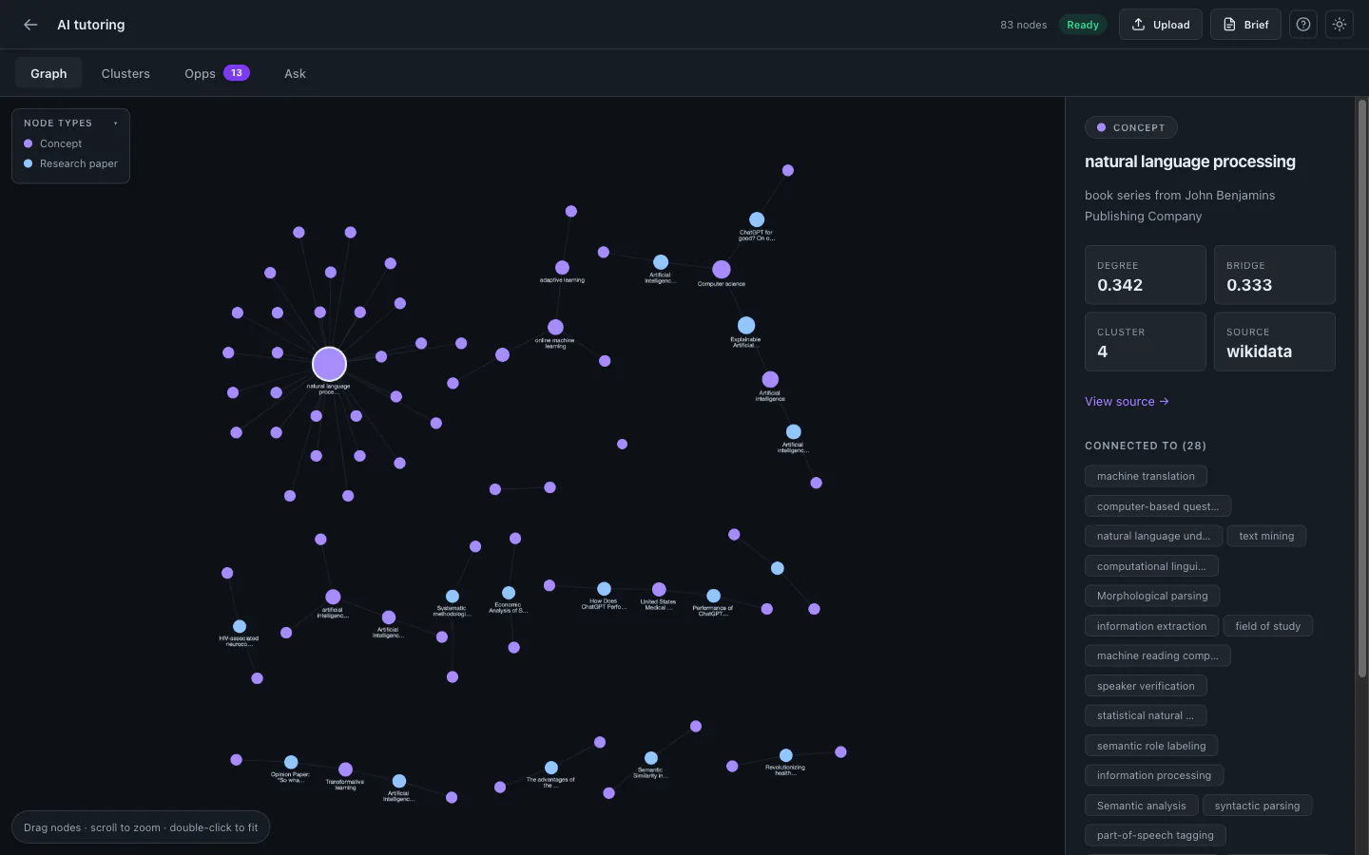Select the adaptive learning node

coord(562,268)
